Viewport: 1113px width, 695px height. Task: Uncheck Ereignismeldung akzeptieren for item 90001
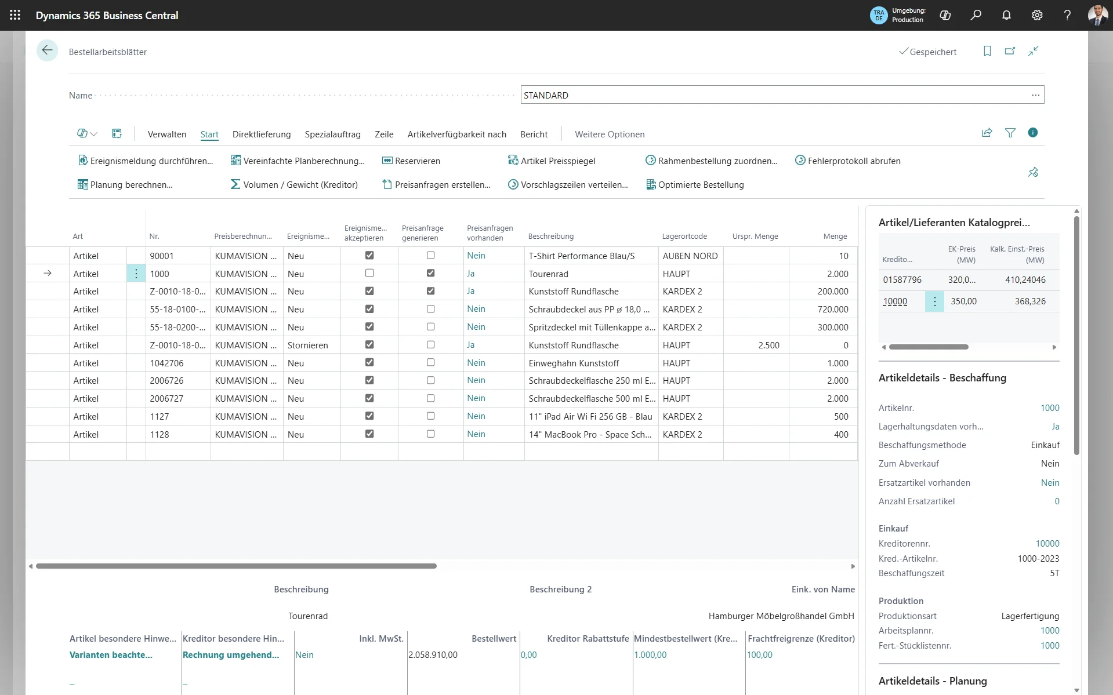click(369, 256)
